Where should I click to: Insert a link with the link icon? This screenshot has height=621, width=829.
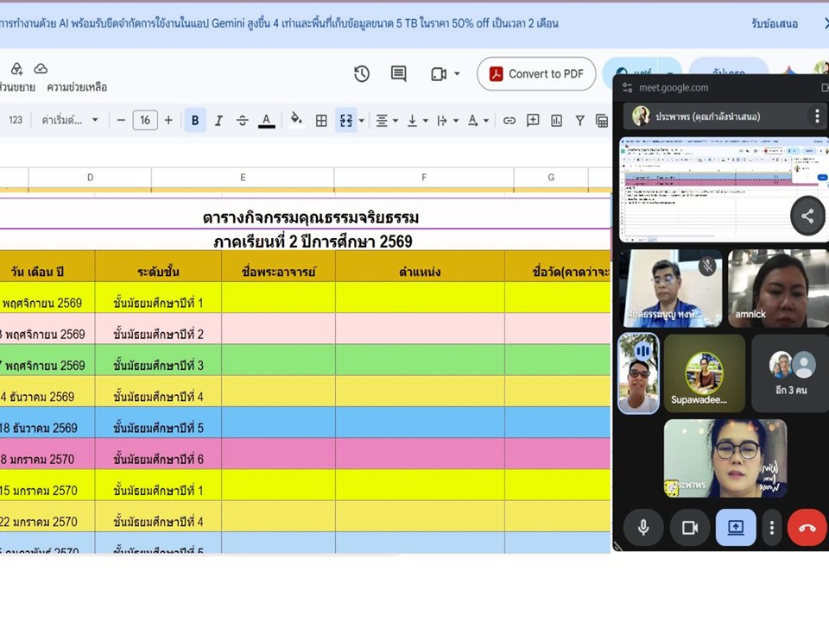click(x=509, y=121)
